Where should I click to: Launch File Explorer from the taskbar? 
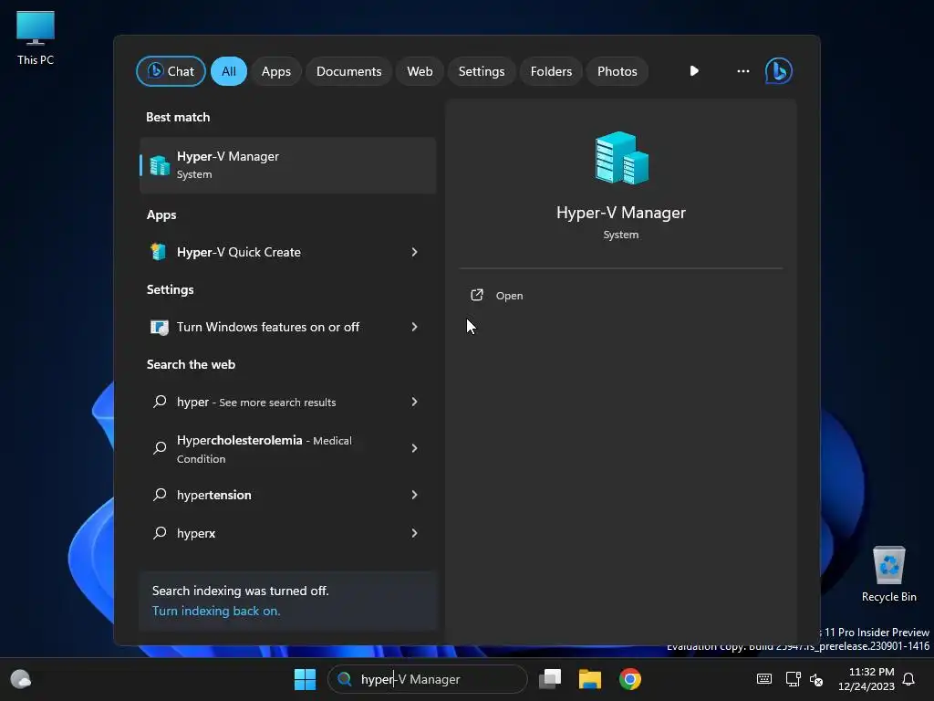(590, 679)
